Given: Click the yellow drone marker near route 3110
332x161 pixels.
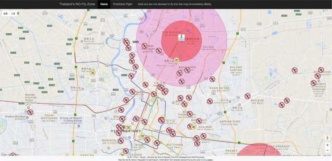Looking at the screenshot, I should click(93, 73).
